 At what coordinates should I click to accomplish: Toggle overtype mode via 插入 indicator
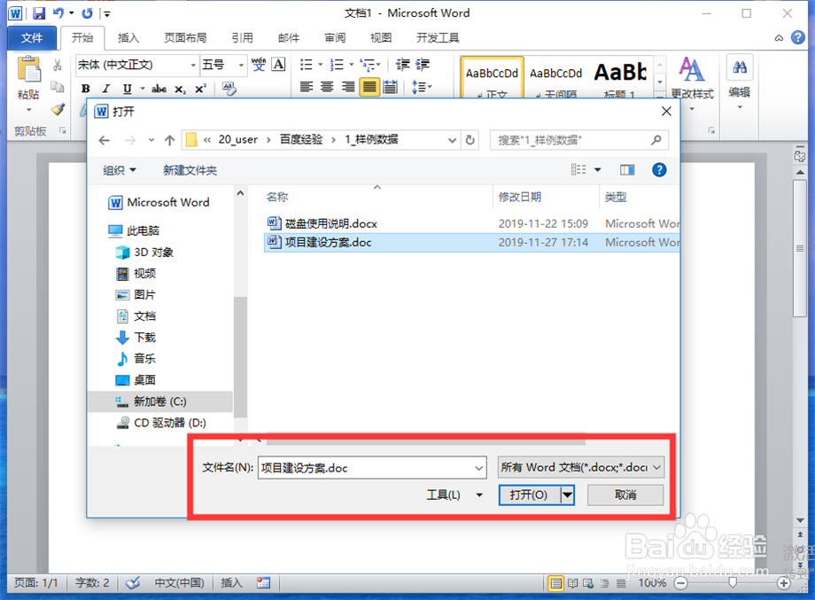tap(230, 582)
